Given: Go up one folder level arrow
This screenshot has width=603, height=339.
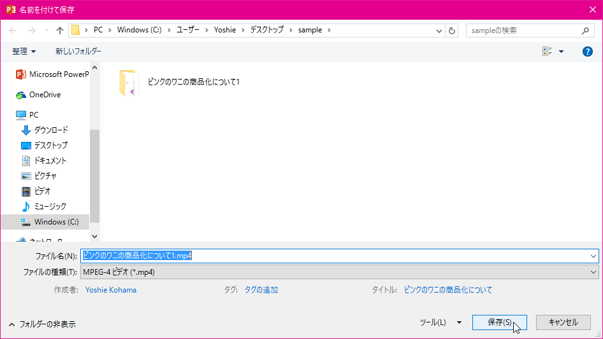Looking at the screenshot, I should pos(60,31).
